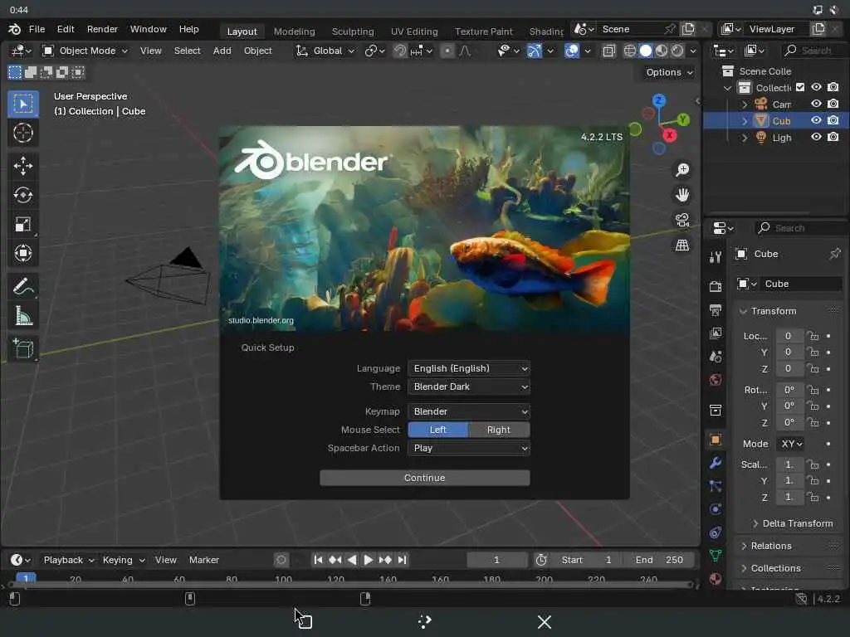Viewport: 850px width, 637px height.
Task: Select the Annotate tool
Action: [x=22, y=286]
